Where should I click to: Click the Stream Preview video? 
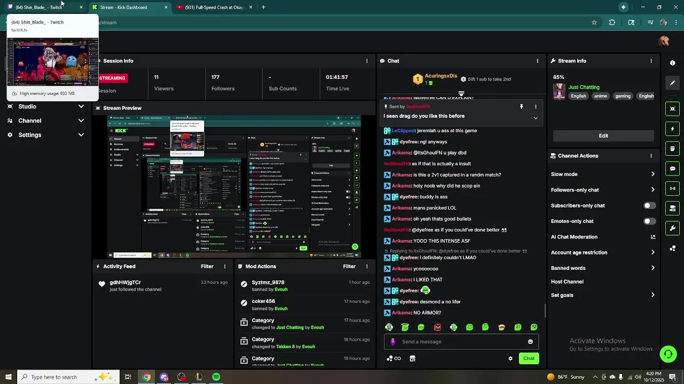click(x=234, y=186)
